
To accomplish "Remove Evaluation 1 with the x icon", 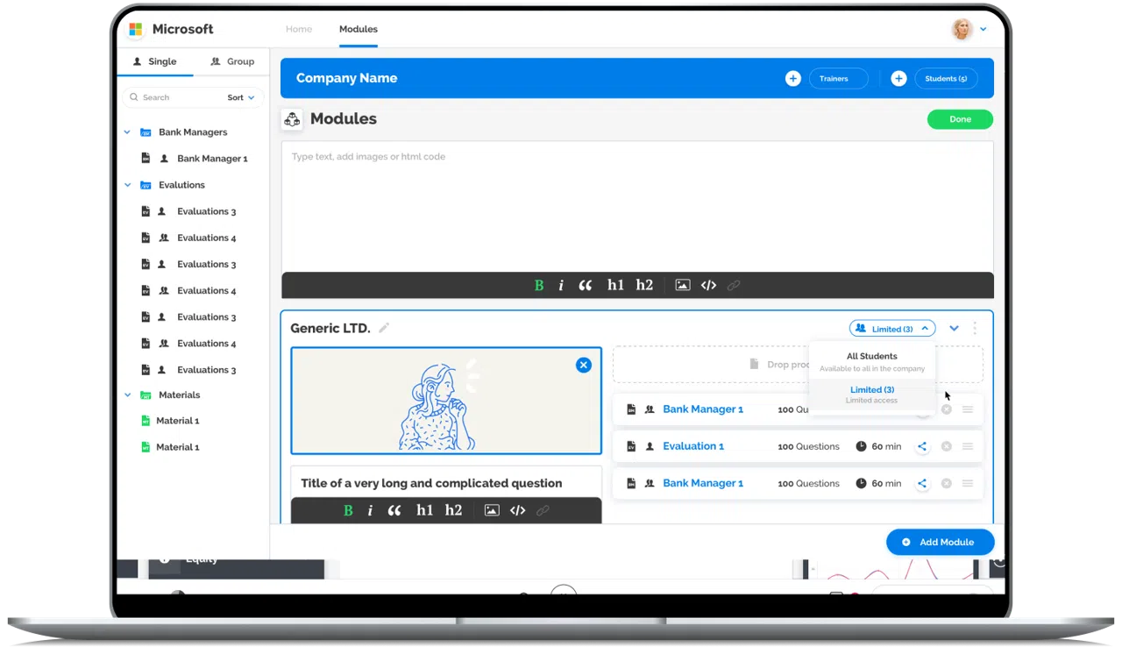I will pyautogui.click(x=946, y=446).
